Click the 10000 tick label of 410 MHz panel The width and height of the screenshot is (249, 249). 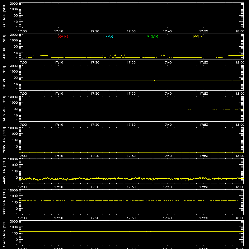[13, 35]
